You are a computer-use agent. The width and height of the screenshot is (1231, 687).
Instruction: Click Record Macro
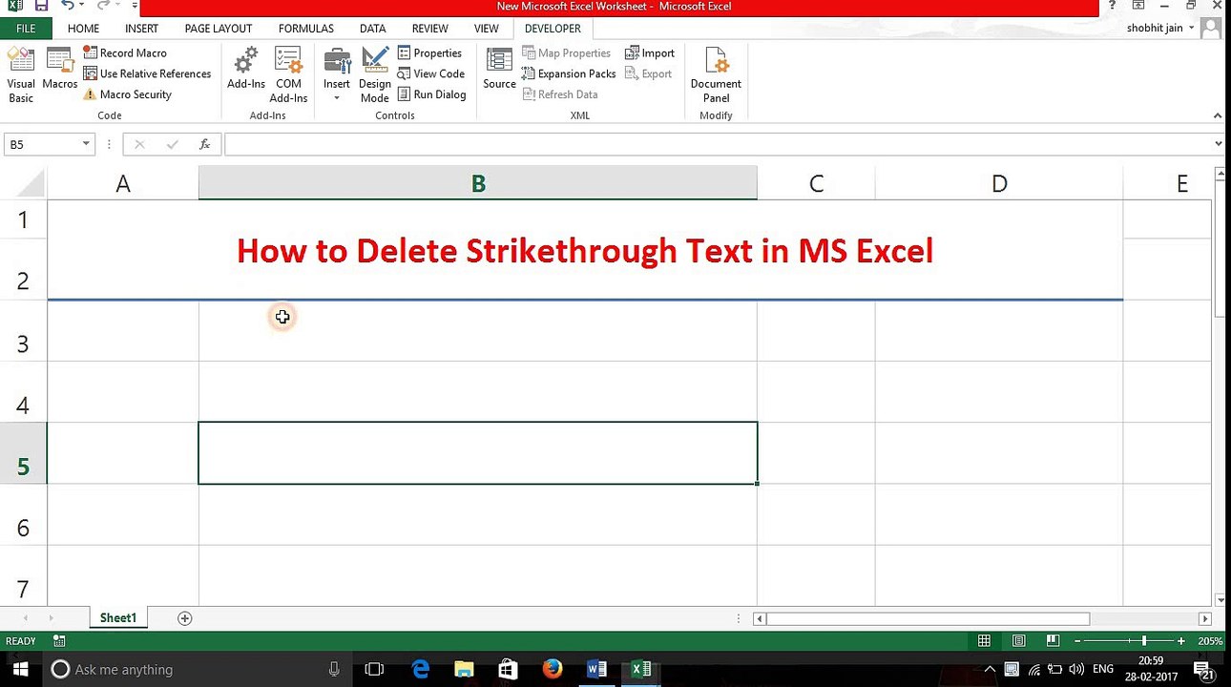(125, 53)
